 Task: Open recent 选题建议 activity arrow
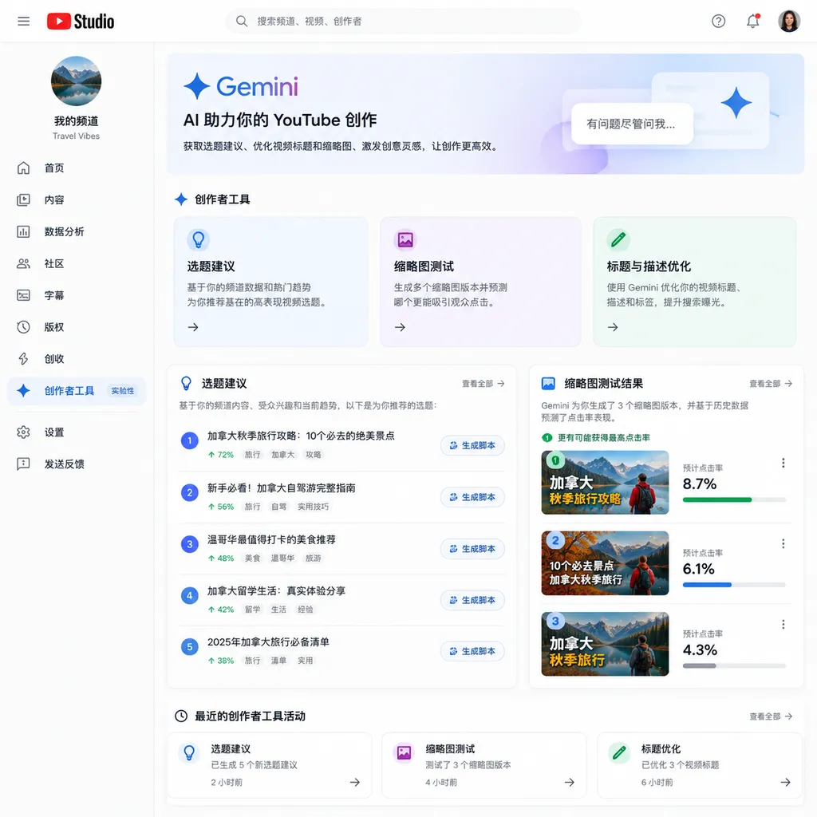tap(355, 782)
